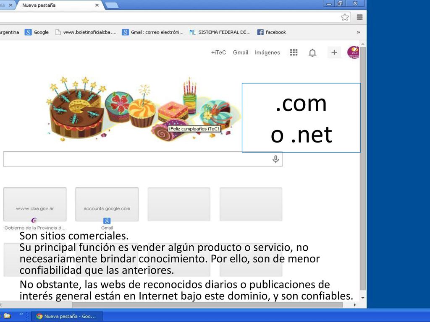Click the Google+ share plus button
This screenshot has width=430, height=322.
pyautogui.click(x=334, y=52)
